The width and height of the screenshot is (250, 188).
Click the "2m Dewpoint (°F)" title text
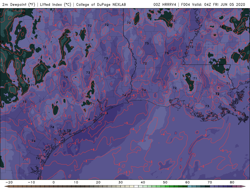18,4
